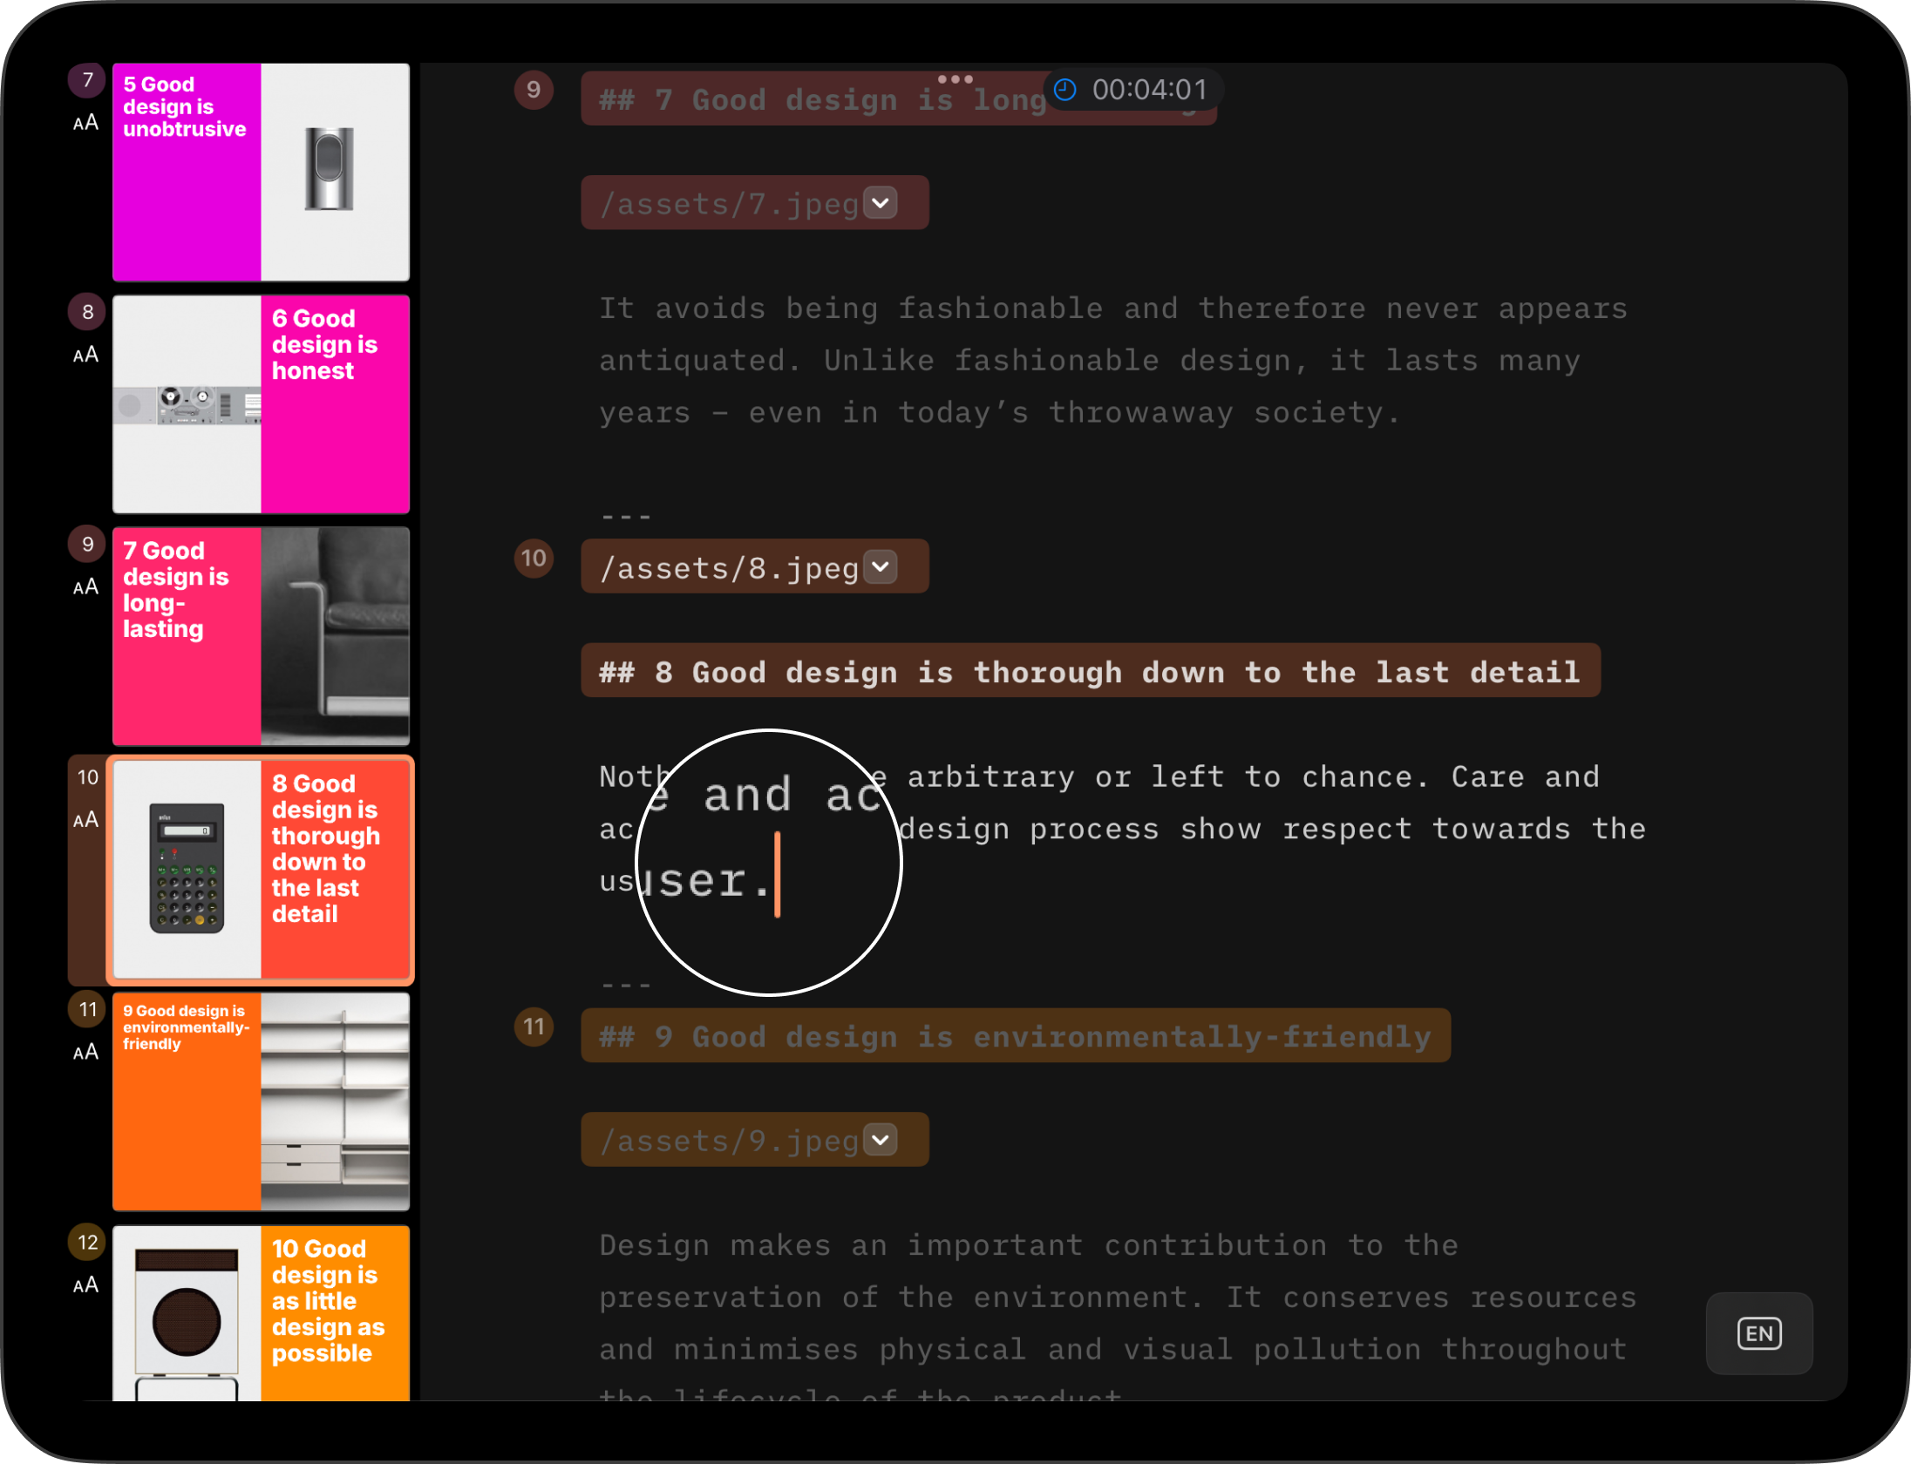Click editor slide marker 10

click(x=534, y=558)
